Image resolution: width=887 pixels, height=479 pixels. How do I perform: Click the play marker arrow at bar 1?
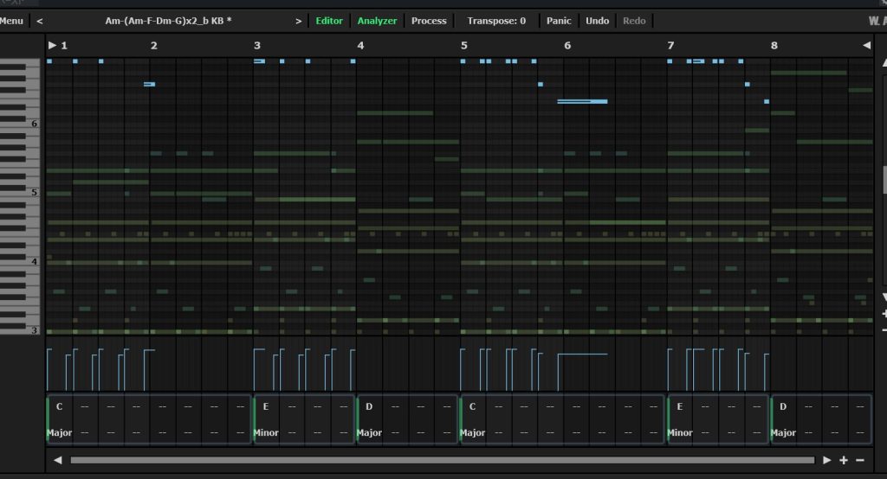[53, 45]
